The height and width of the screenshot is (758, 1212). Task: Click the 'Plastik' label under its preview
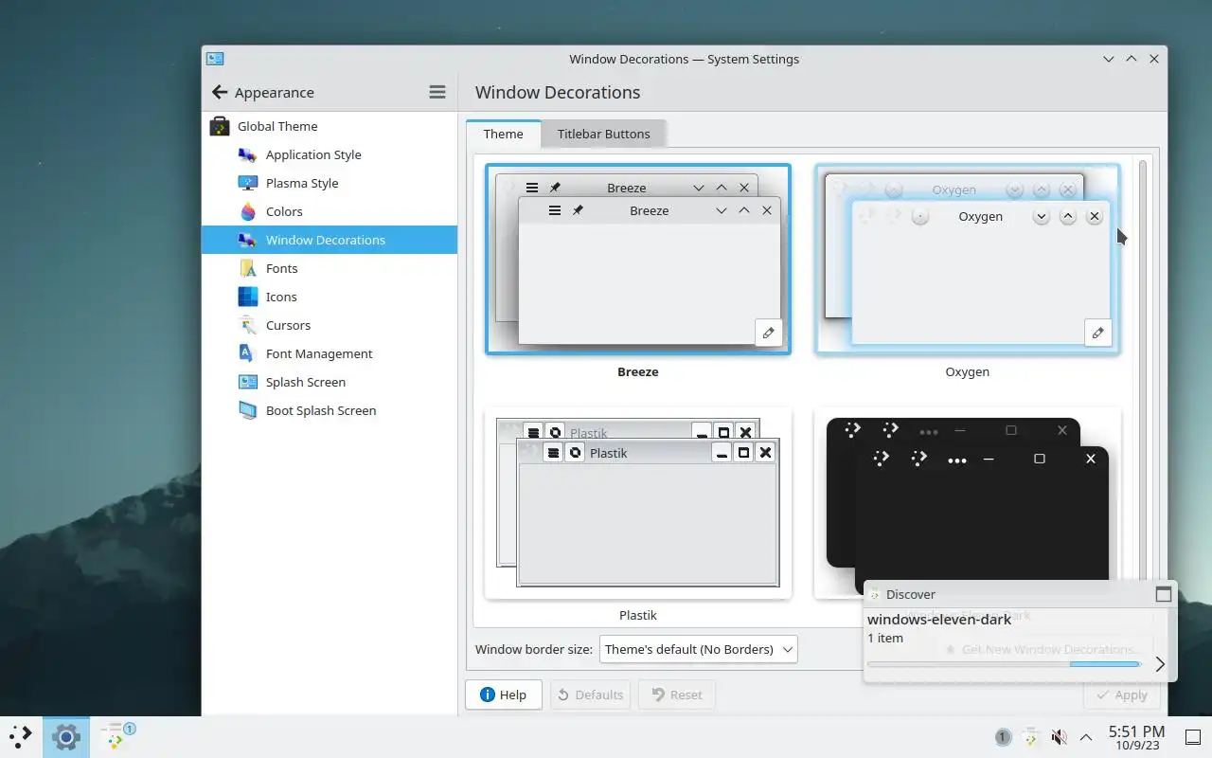tap(638, 615)
